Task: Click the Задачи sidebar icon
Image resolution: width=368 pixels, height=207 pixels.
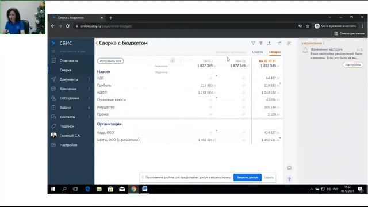Action: [53, 108]
